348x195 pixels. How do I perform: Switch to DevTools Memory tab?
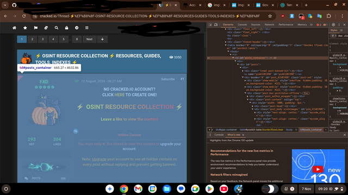[x=302, y=24]
